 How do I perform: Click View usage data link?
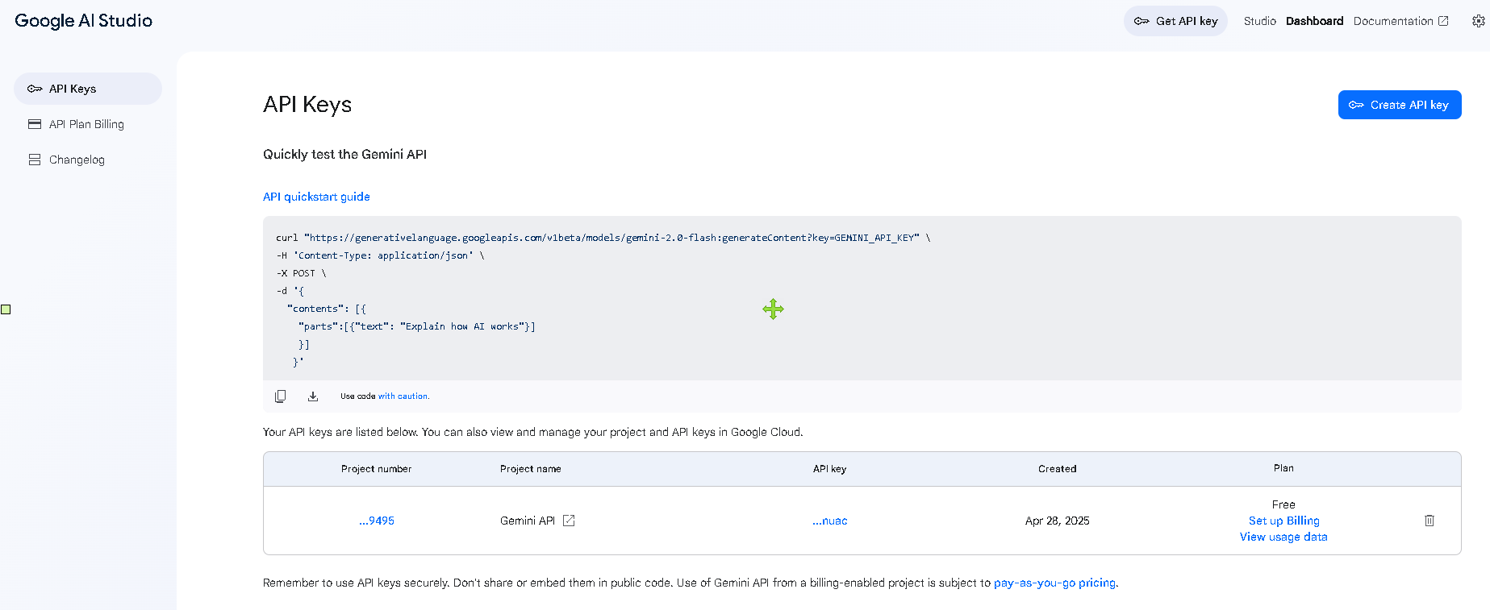(x=1283, y=537)
